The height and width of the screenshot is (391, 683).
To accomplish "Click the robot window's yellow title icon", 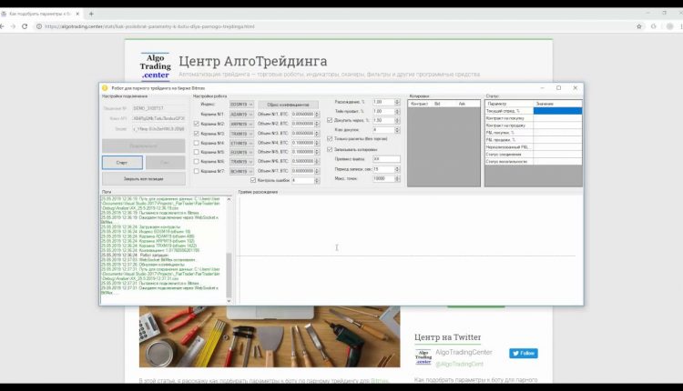I will tap(105, 88).
